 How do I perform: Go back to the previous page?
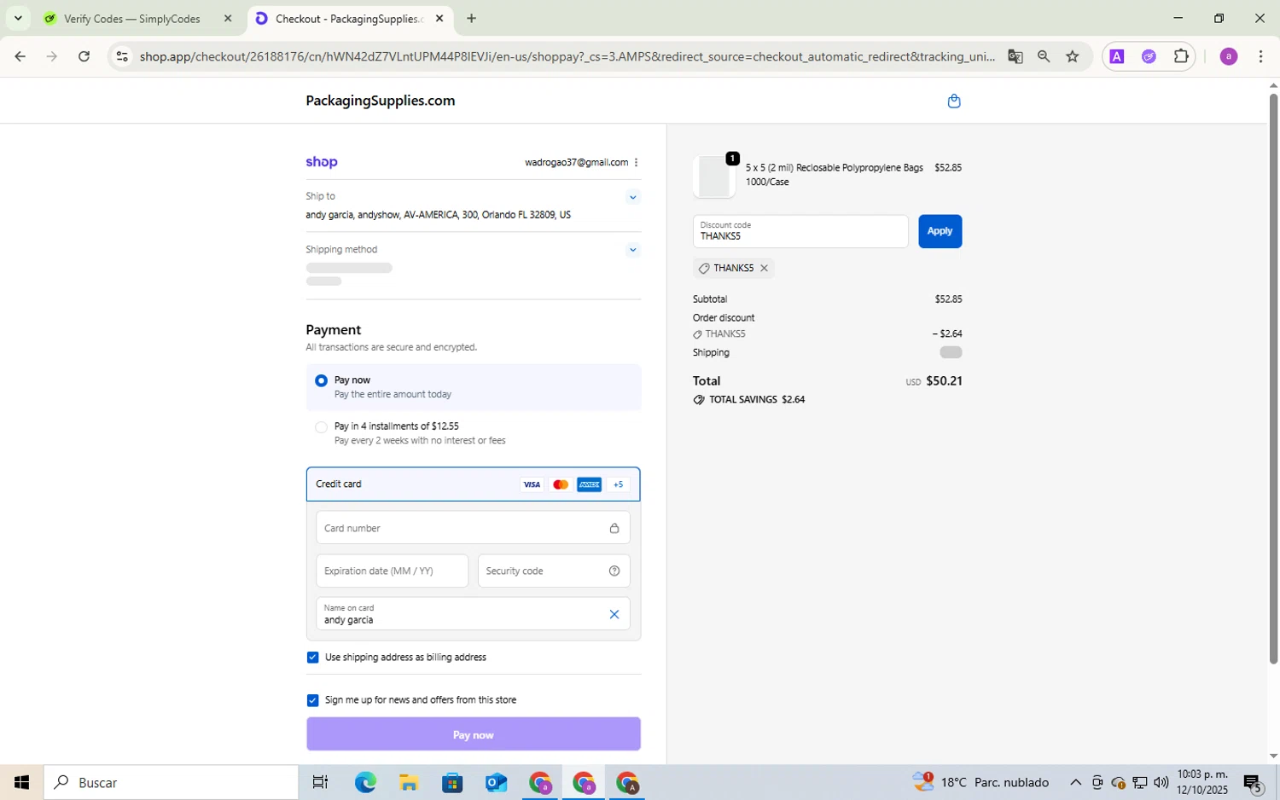click(x=20, y=56)
